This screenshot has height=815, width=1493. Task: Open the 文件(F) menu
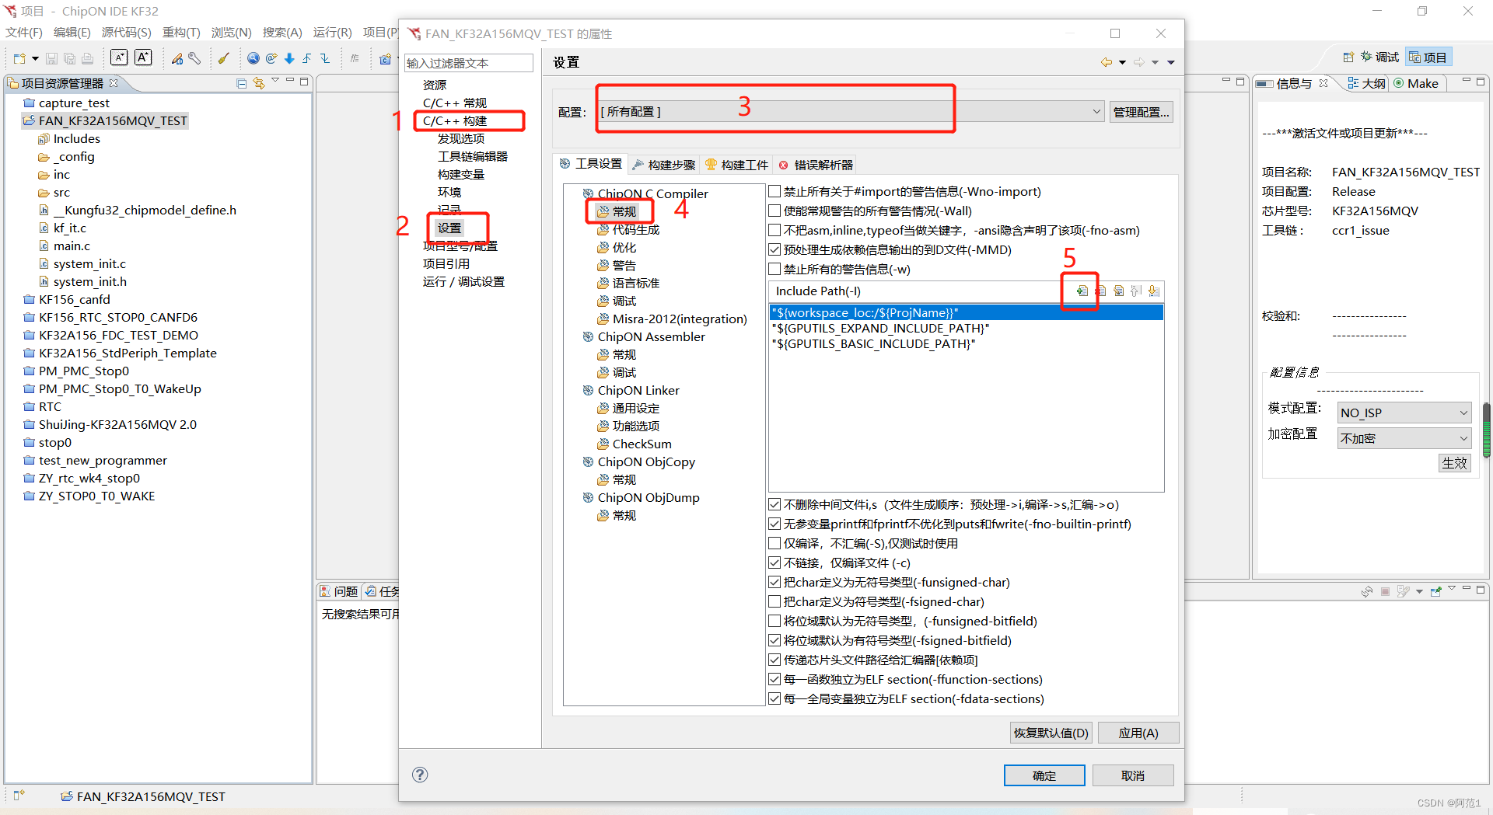point(24,33)
